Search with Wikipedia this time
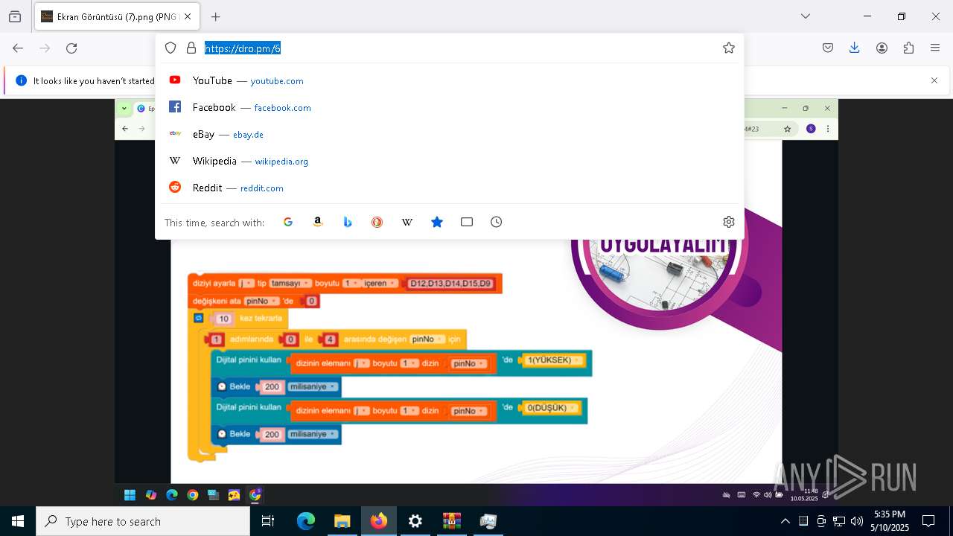The width and height of the screenshot is (953, 536). 407,222
